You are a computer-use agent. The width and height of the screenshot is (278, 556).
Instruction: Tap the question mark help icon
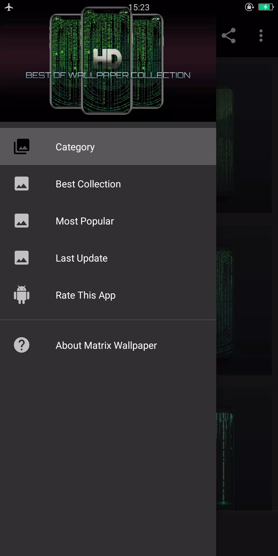click(x=22, y=345)
